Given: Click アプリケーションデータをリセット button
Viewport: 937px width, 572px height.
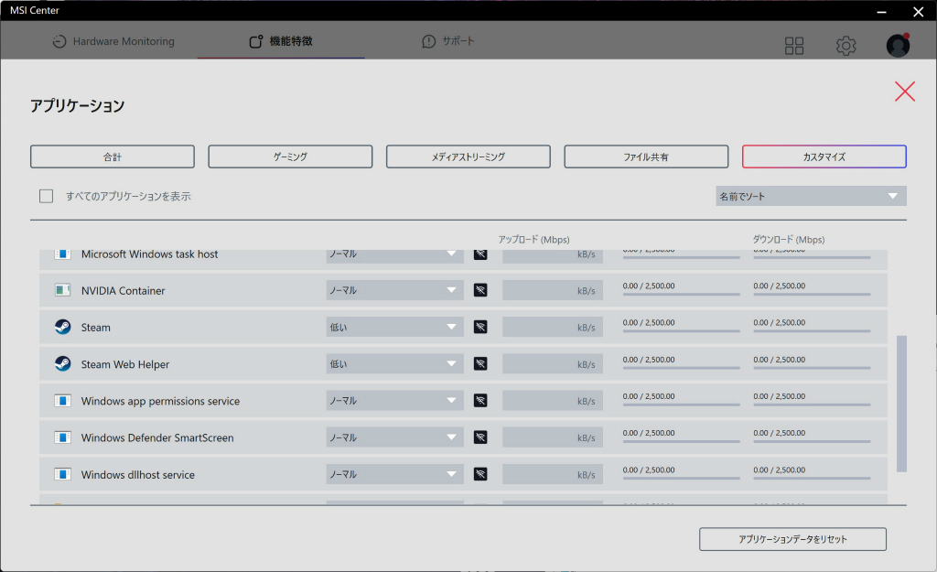Looking at the screenshot, I should click(792, 538).
